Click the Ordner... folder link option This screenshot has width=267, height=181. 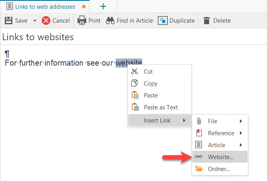point(219,169)
